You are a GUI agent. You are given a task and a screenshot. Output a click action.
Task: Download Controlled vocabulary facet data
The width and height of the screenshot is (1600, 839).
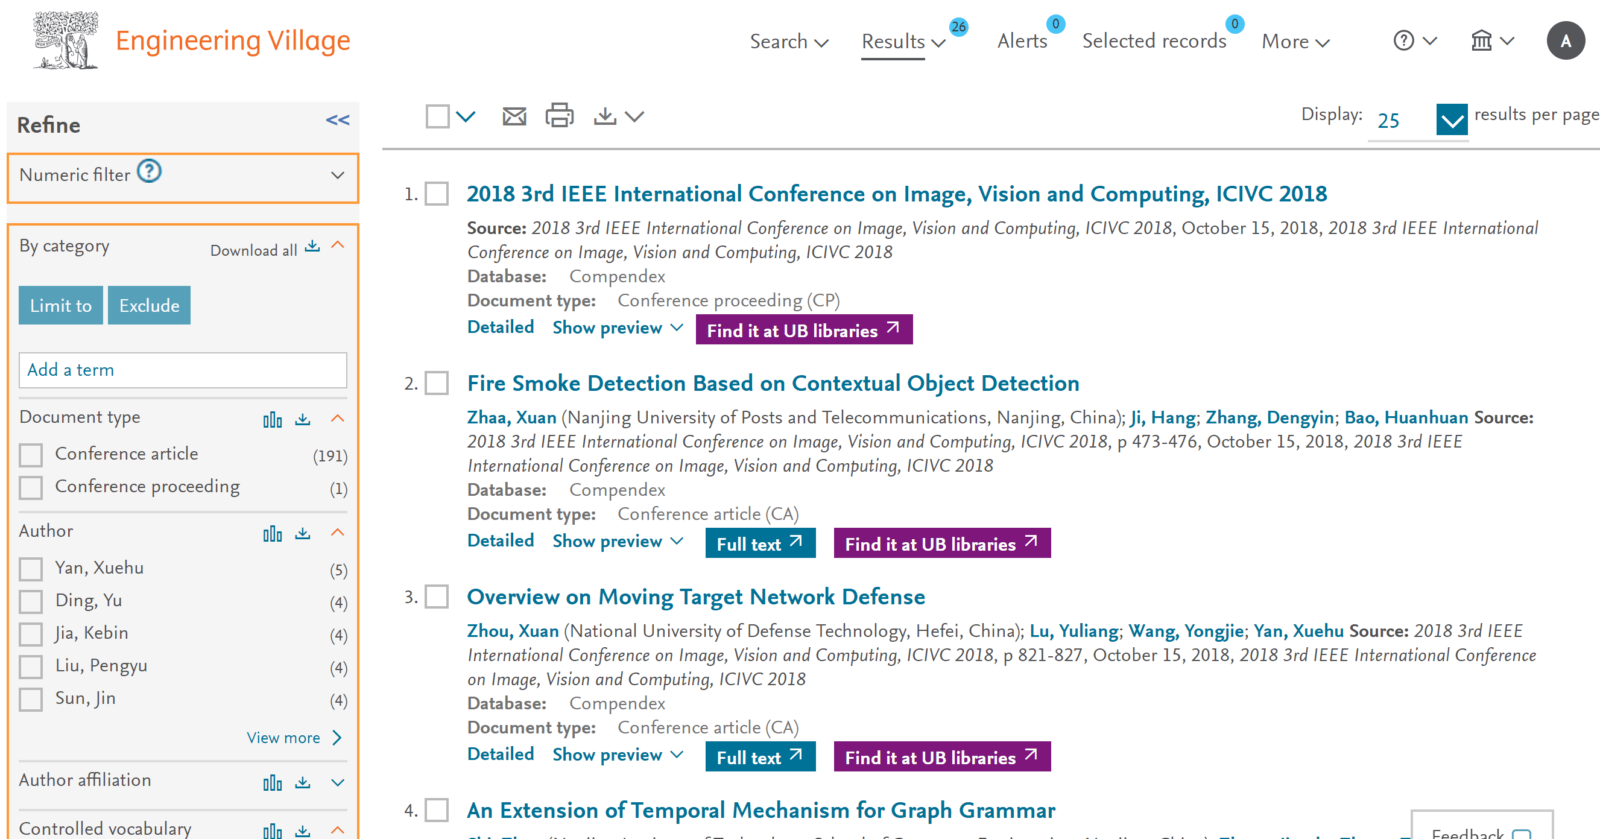303,831
